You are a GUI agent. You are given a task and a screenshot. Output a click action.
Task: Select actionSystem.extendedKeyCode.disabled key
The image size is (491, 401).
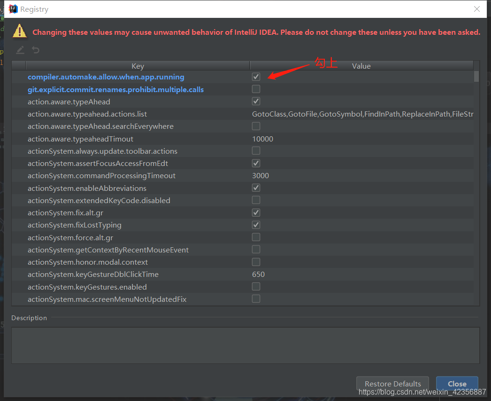click(x=99, y=200)
